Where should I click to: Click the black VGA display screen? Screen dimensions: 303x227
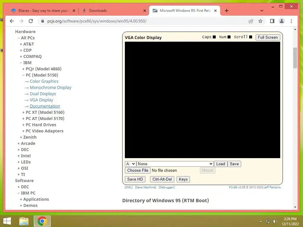point(202,100)
